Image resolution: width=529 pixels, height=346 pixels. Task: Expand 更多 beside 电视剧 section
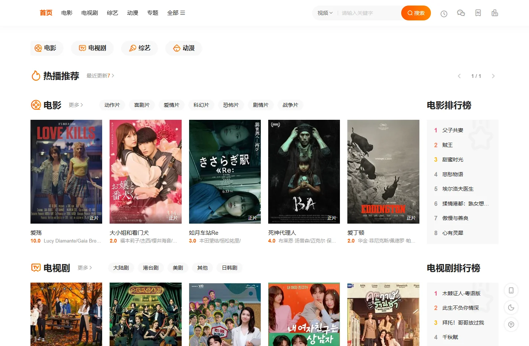[x=85, y=268]
